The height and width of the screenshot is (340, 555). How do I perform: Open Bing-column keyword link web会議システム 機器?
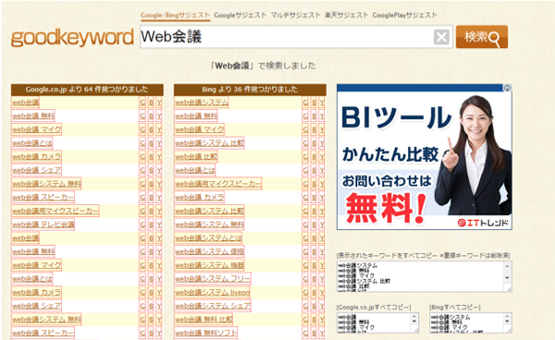[209, 265]
